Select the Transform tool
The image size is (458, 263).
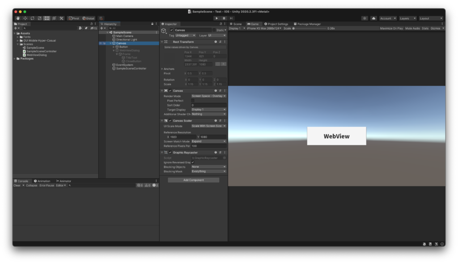click(54, 18)
